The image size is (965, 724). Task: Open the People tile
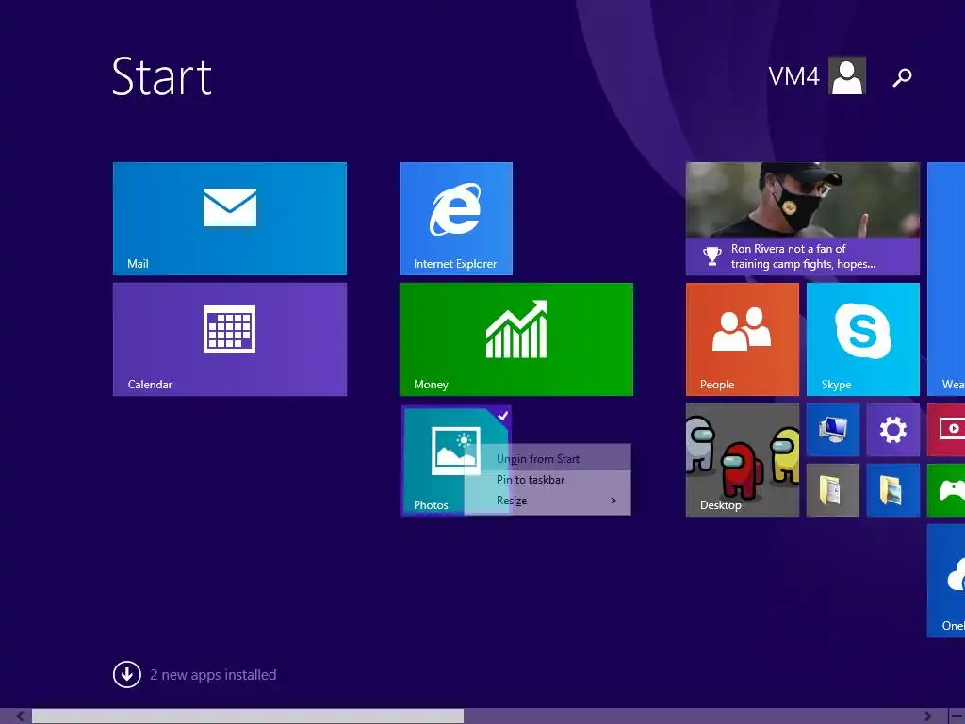(743, 339)
